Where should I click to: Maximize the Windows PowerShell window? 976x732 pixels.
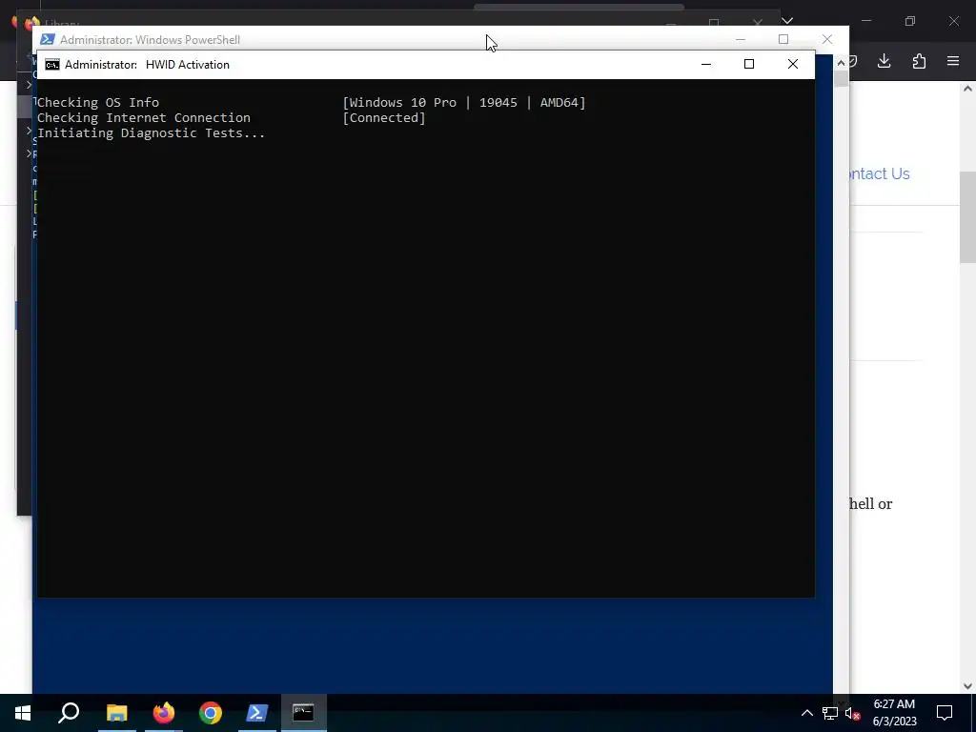[x=783, y=39]
